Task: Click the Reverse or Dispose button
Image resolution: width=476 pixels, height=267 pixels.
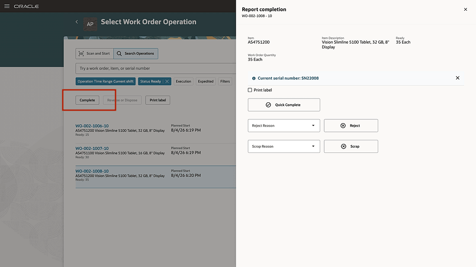Action: [x=122, y=100]
